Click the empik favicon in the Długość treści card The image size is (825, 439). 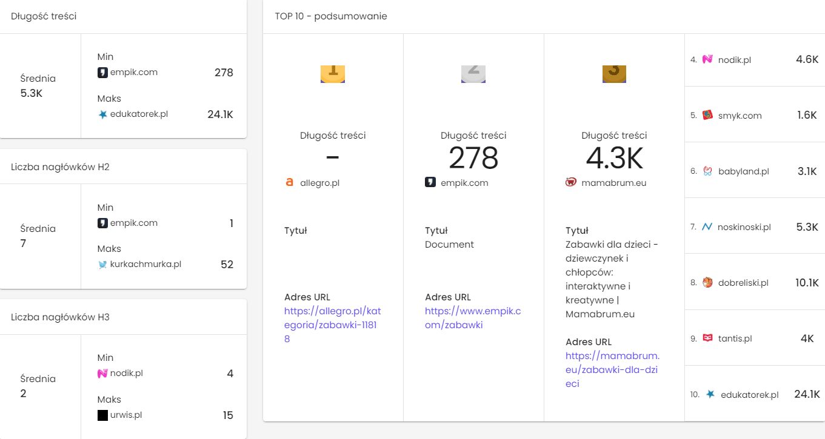[102, 73]
